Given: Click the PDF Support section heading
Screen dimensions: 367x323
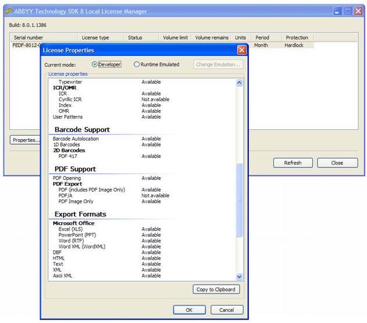Looking at the screenshot, I should point(75,169).
